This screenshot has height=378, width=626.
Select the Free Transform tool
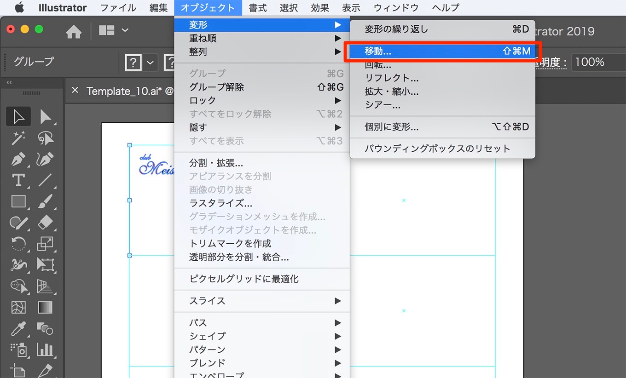pos(45,265)
